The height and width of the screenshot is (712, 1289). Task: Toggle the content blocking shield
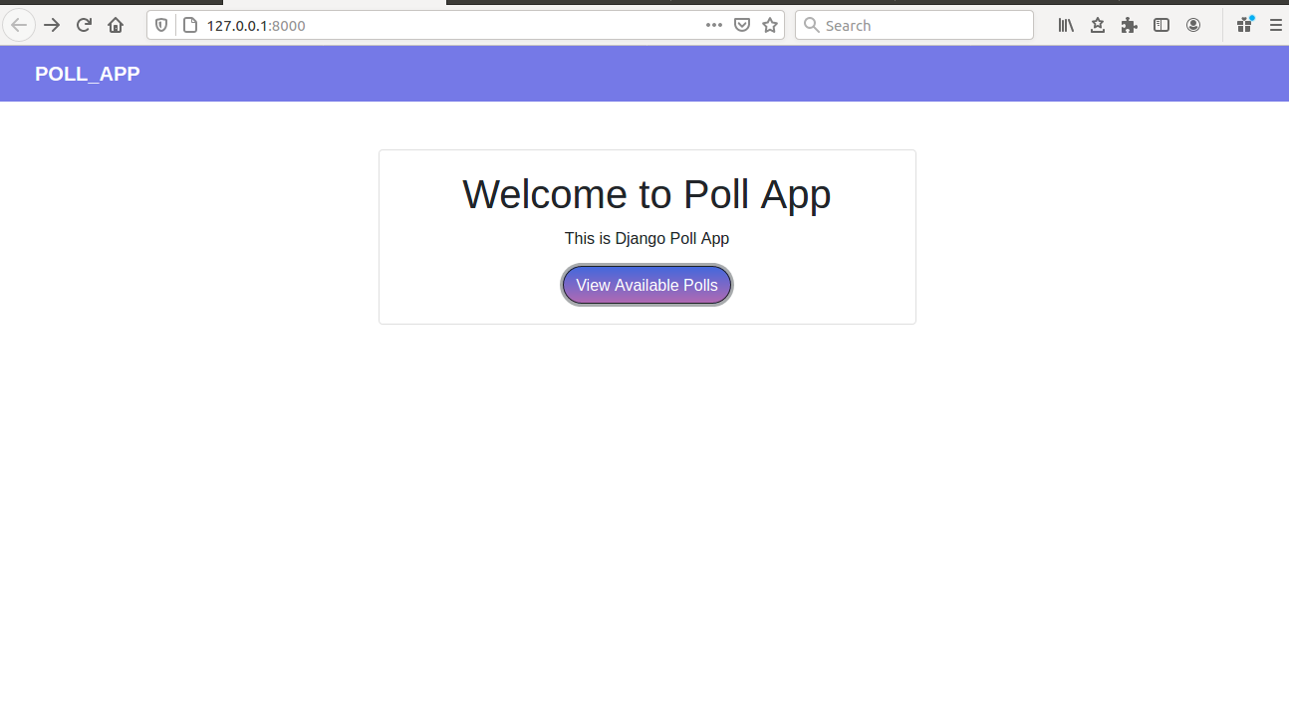[160, 25]
